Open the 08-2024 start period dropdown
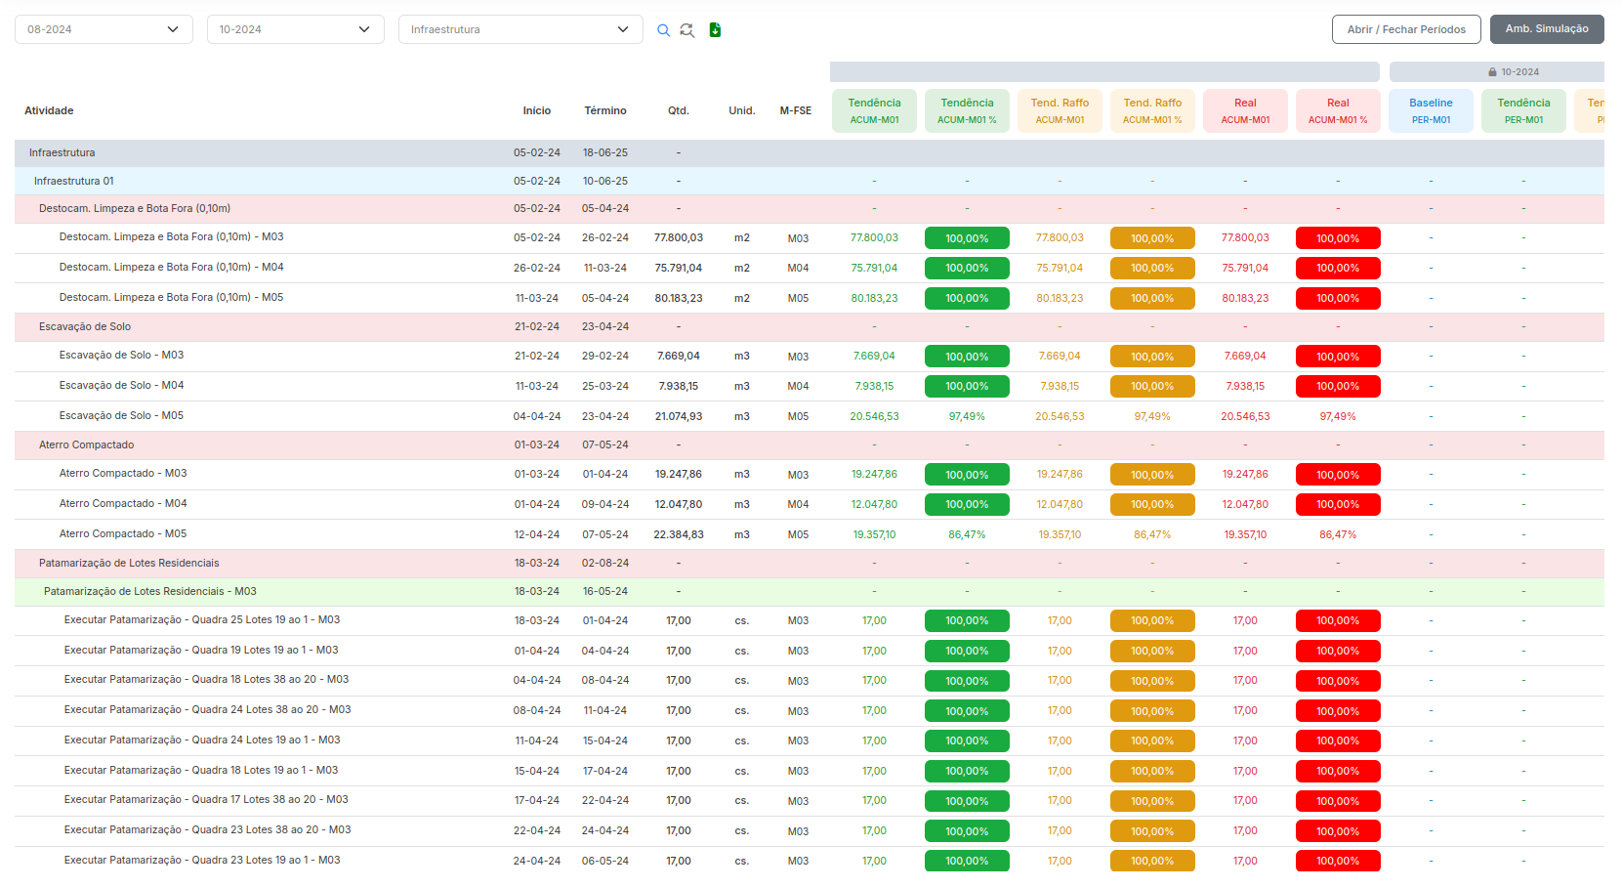Screen dimensions: 1622x888 point(103,29)
